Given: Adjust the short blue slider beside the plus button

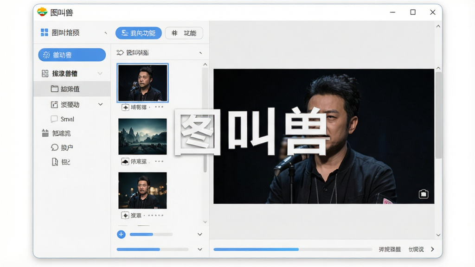Looking at the screenshot, I should [151, 234].
